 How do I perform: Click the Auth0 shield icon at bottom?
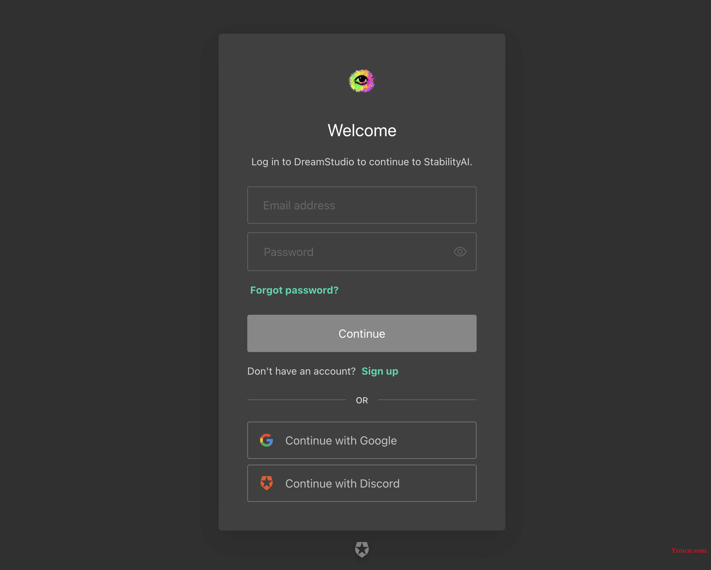[x=362, y=549]
